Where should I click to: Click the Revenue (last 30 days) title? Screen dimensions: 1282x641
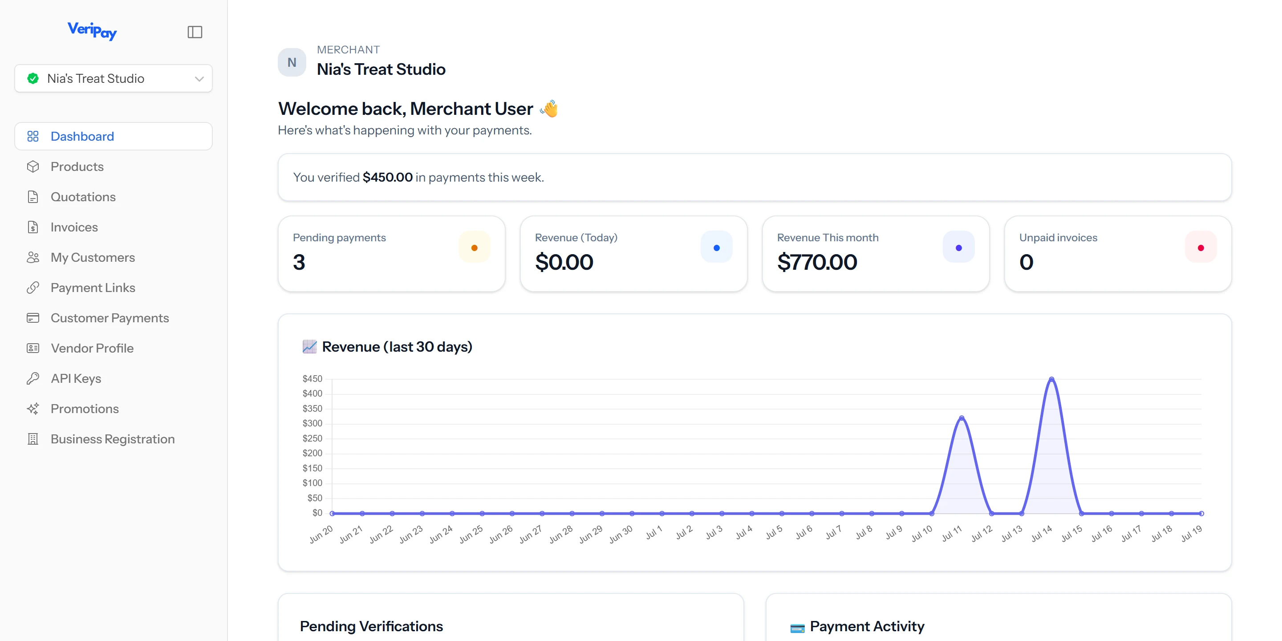397,346
